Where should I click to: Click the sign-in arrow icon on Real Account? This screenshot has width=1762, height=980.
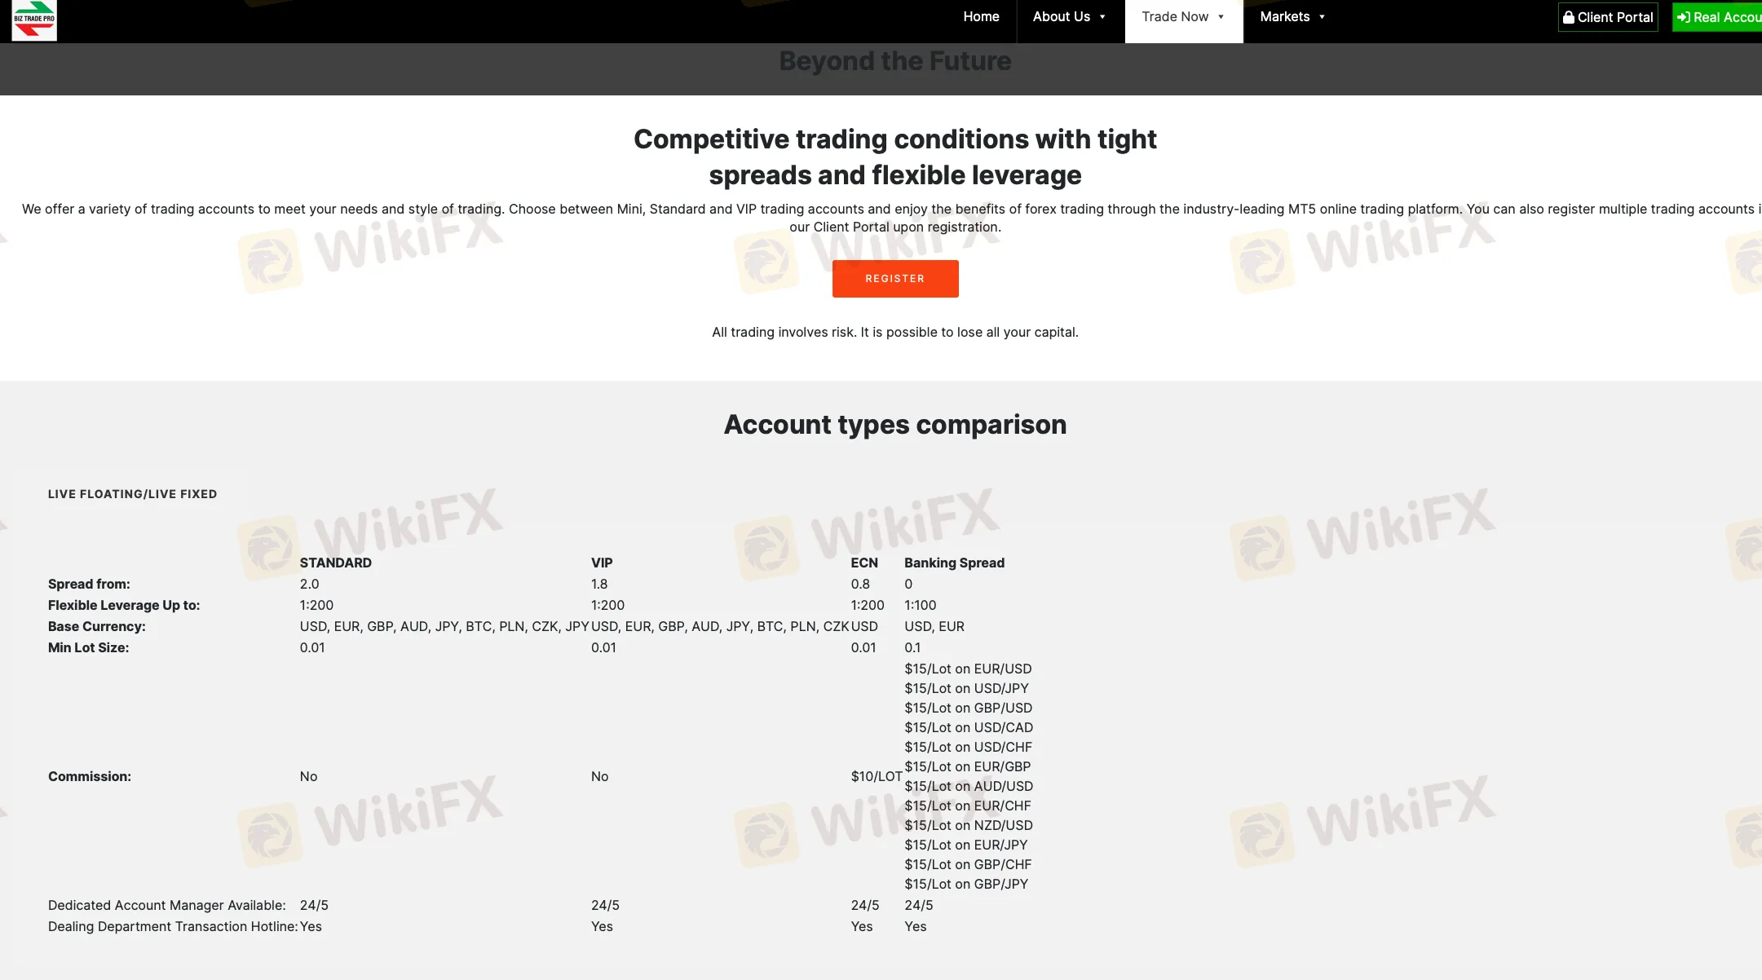pos(1683,17)
